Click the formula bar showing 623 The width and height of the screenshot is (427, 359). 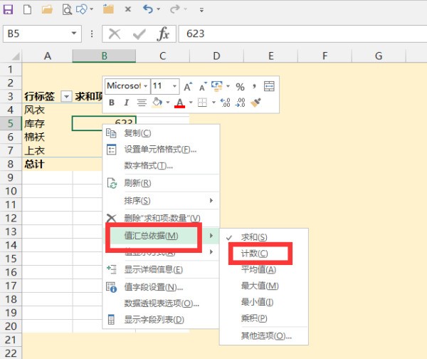tap(299, 34)
